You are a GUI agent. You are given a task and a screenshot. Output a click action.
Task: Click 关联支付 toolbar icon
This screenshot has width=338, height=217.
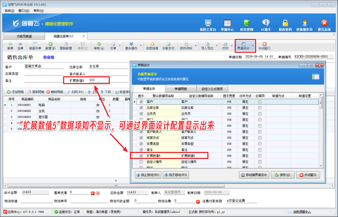coord(168,46)
